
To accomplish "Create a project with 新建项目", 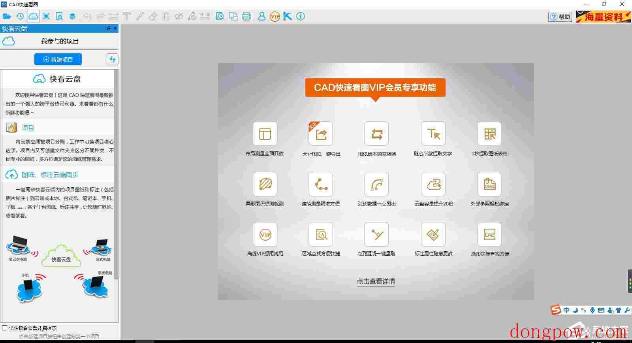I will pyautogui.click(x=58, y=59).
